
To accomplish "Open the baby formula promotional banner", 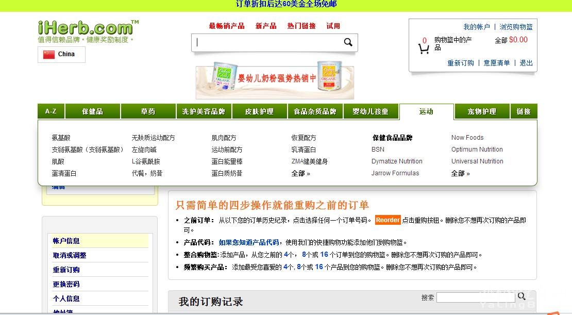I will [275, 81].
